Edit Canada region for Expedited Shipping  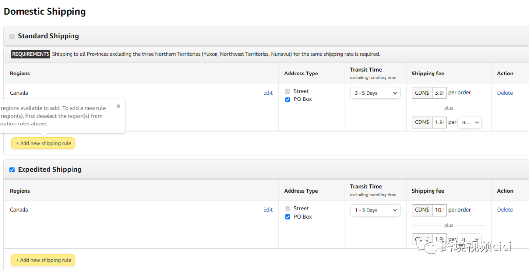pos(268,210)
